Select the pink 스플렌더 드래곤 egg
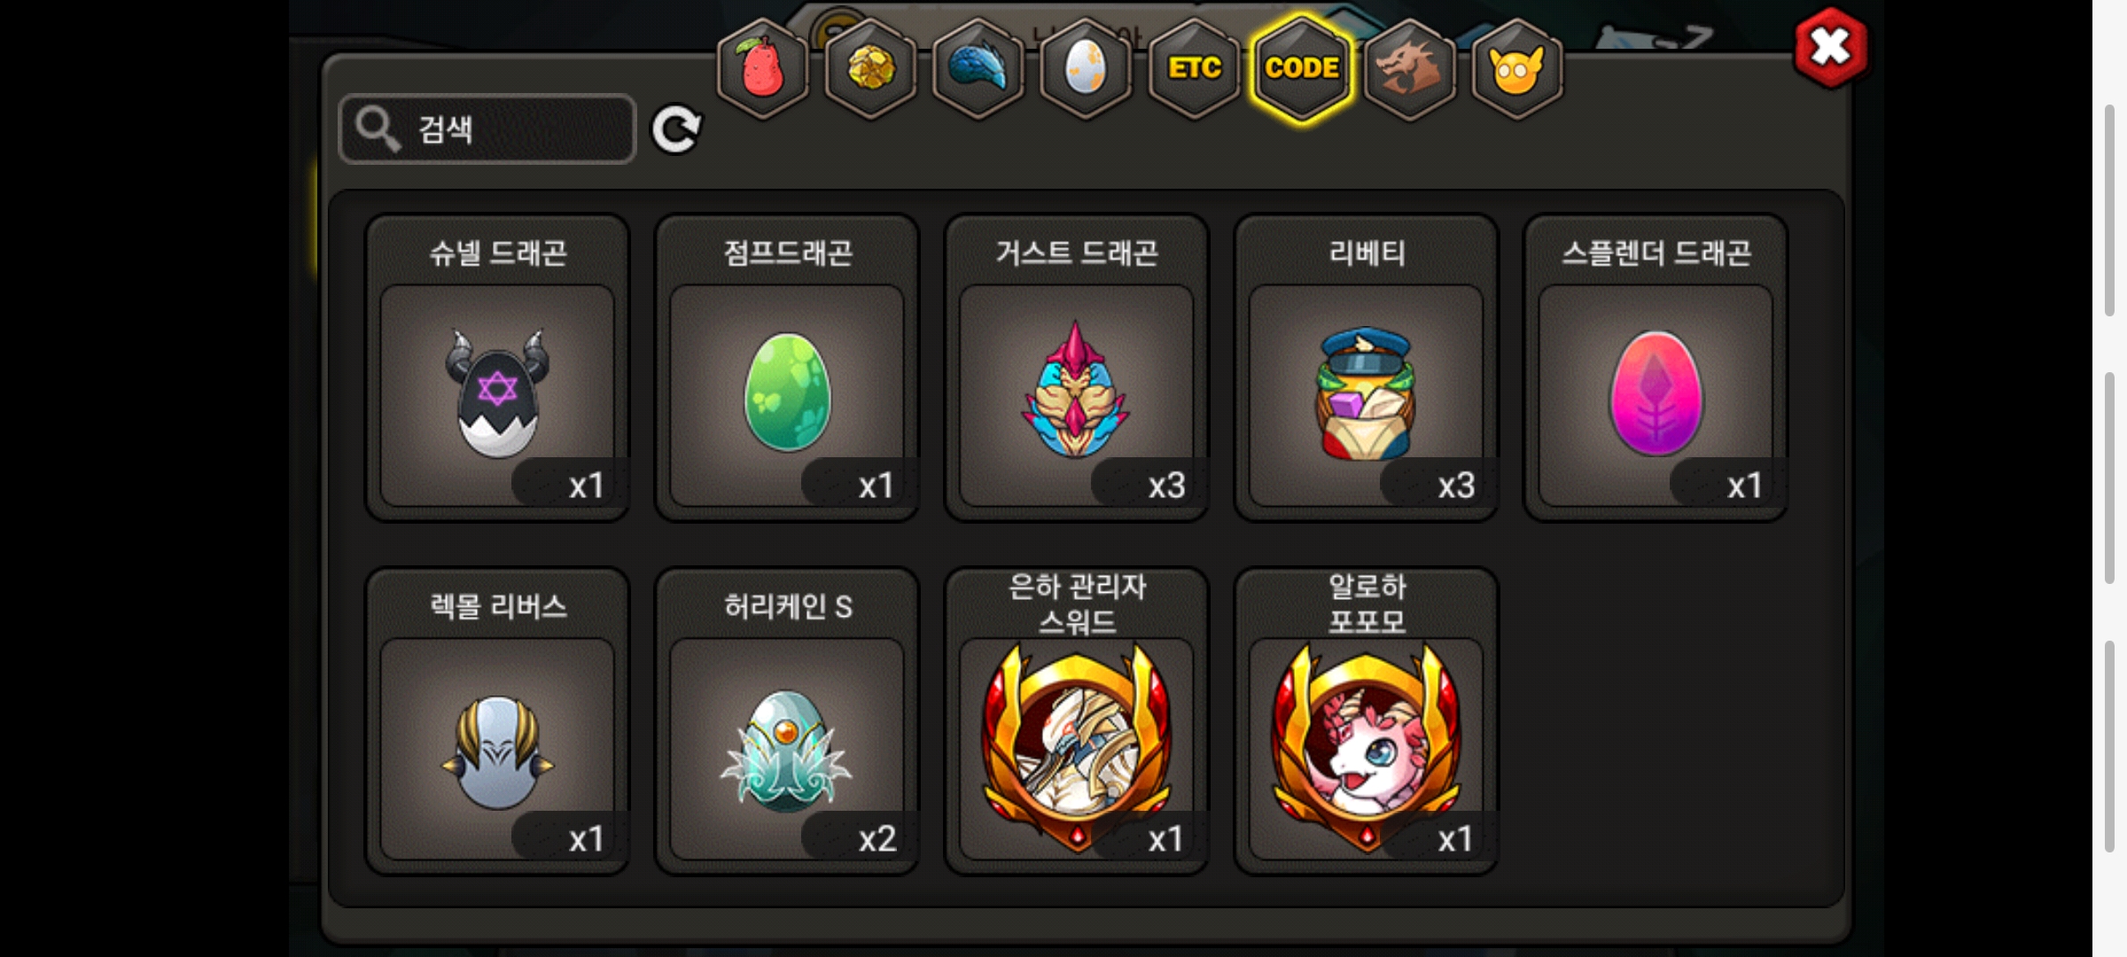 (x=1656, y=368)
